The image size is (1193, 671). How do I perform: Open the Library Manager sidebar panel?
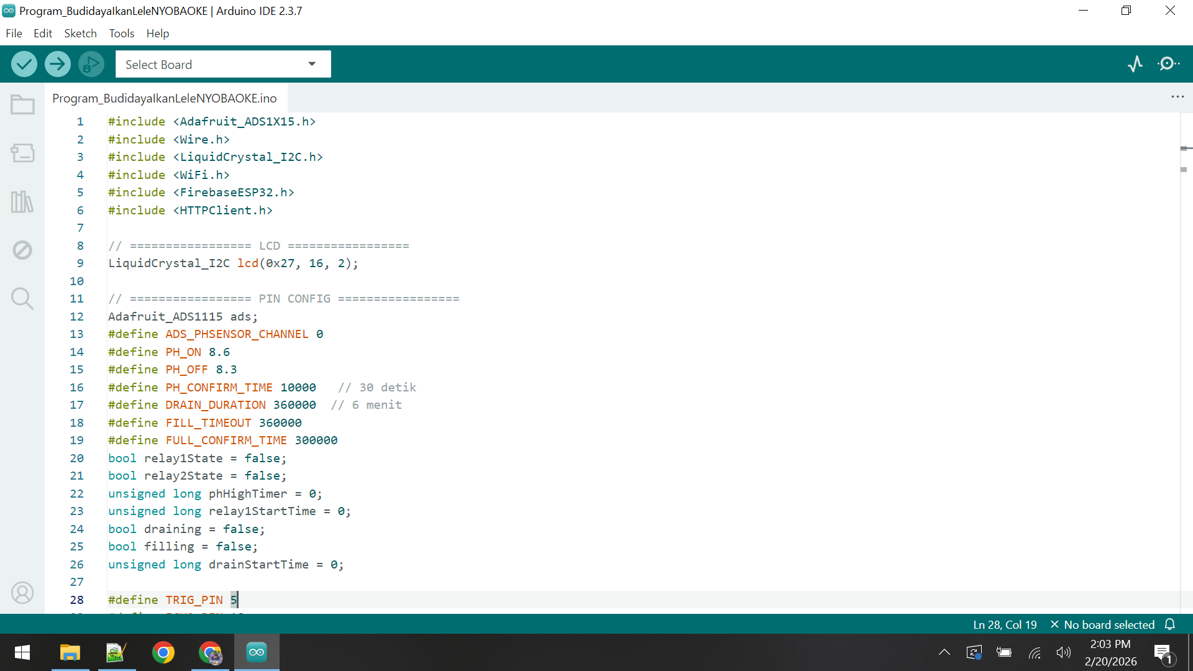click(x=22, y=201)
